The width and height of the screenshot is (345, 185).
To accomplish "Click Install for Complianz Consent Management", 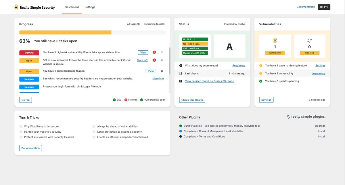I will pos(322,131).
